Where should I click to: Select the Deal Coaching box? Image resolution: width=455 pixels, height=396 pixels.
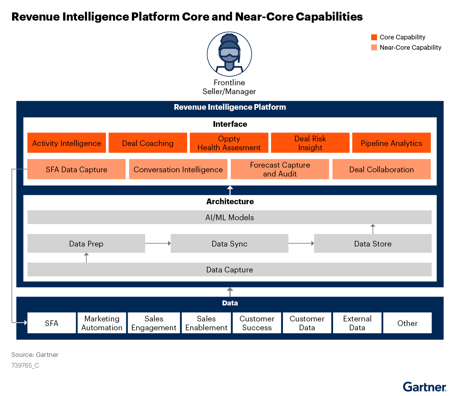pyautogui.click(x=148, y=143)
